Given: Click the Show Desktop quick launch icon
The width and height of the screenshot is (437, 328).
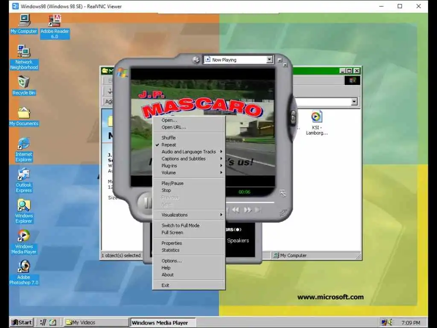Looking at the screenshot, I should pyautogui.click(x=52, y=322).
